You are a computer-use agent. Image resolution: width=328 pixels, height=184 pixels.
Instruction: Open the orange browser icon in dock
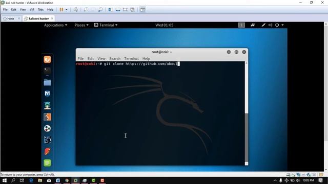tap(47, 59)
